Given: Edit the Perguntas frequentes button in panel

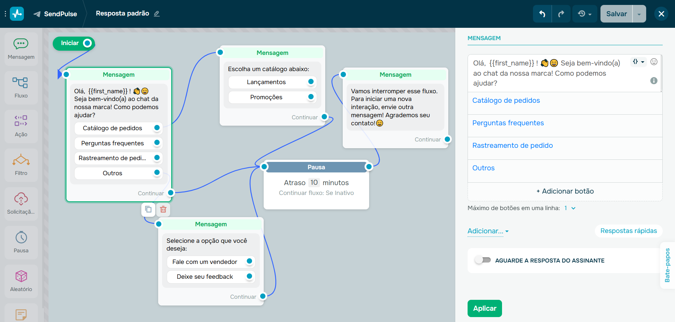Looking at the screenshot, I should point(565,126).
